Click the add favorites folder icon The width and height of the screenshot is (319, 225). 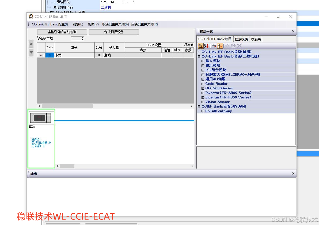pos(233,46)
